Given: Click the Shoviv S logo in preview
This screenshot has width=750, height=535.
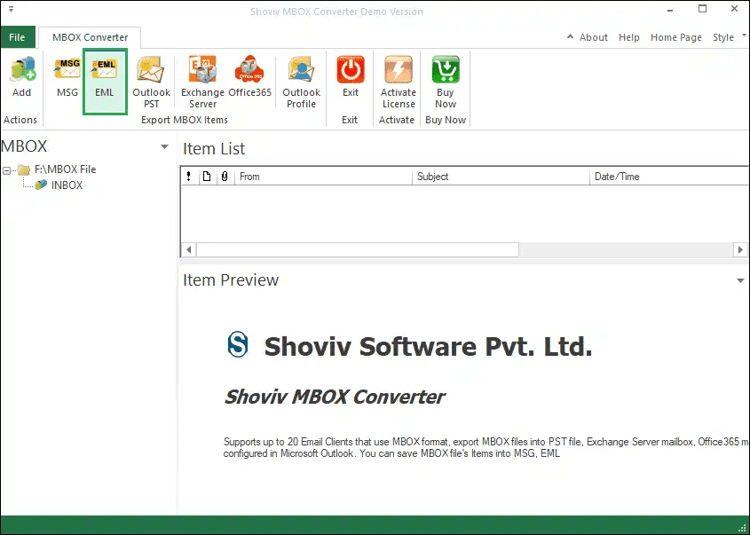Looking at the screenshot, I should pos(238,344).
